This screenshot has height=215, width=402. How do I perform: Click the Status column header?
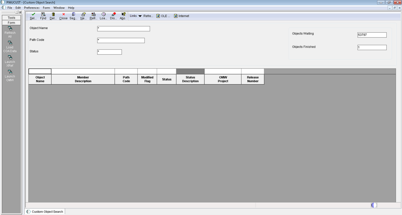[167, 79]
